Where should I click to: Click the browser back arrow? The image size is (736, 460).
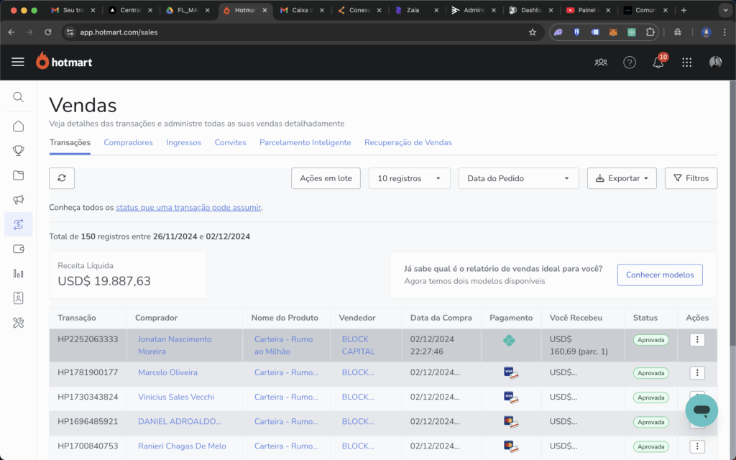11,32
